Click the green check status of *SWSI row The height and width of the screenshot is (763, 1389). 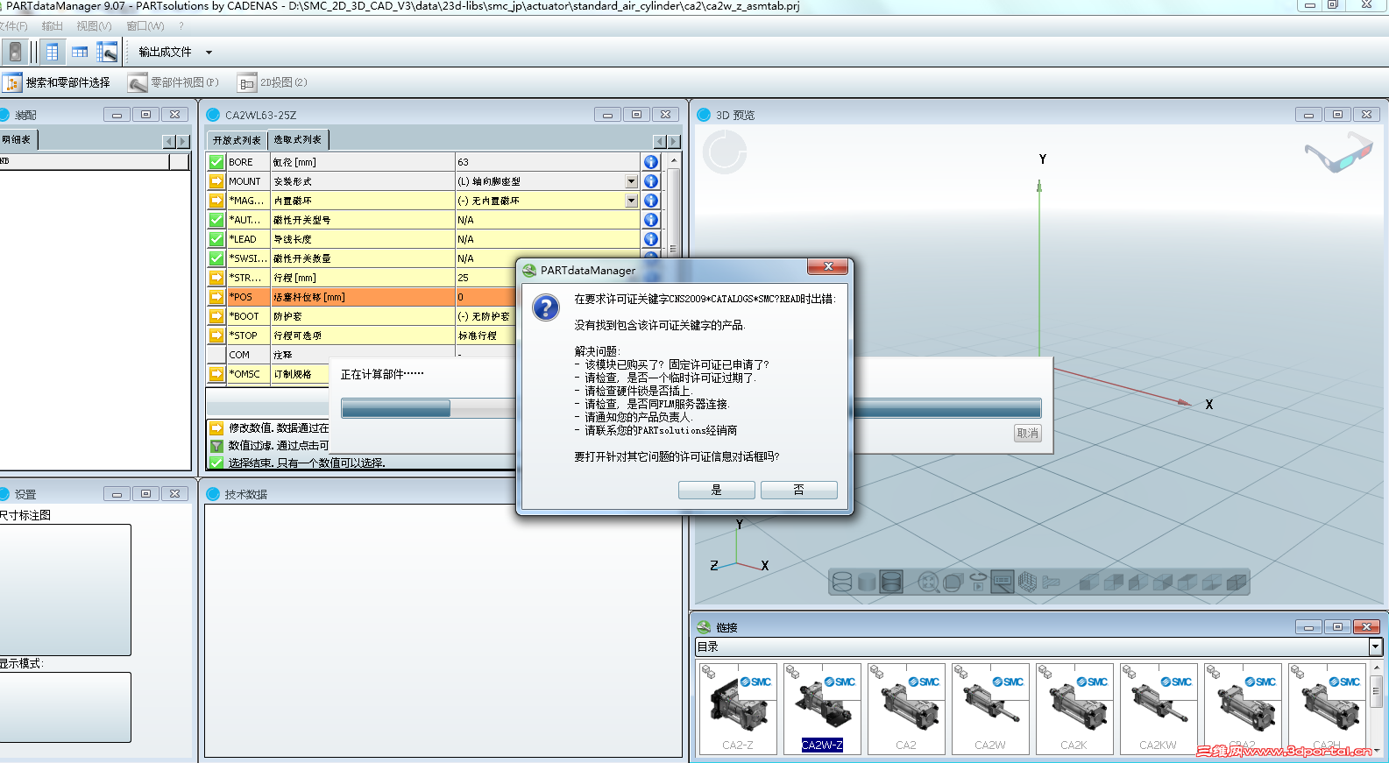(216, 258)
